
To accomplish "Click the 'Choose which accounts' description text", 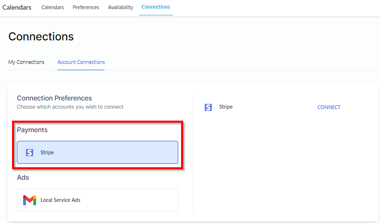I will [70, 107].
